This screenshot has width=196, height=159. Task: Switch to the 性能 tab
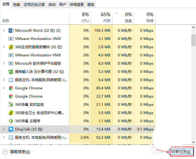[17, 5]
